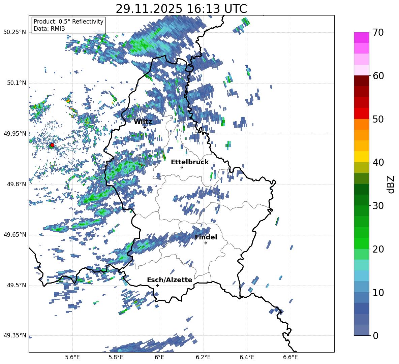Click the 6.6°E longitude label

[290, 357]
